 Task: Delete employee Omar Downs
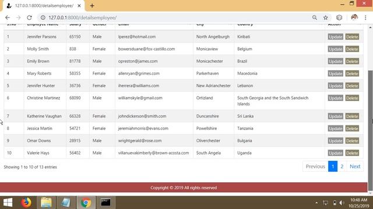pyautogui.click(x=352, y=140)
